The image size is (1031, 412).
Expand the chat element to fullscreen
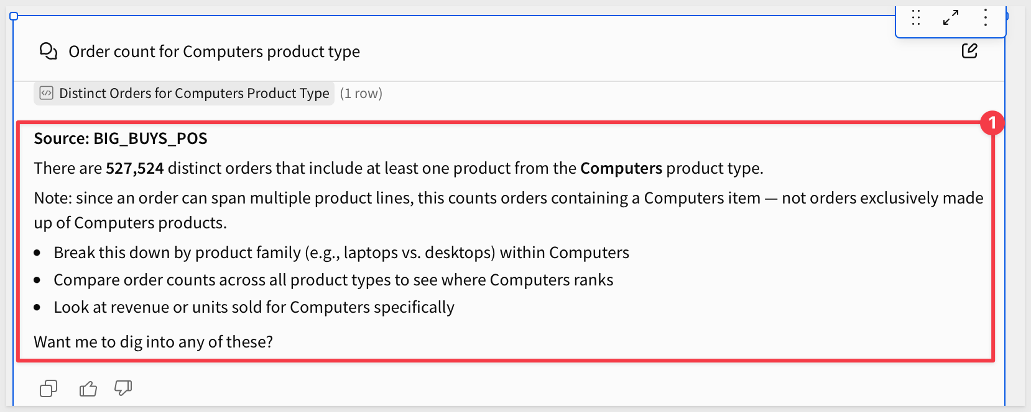click(951, 17)
